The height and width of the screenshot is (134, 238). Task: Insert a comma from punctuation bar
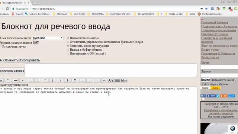point(82,80)
